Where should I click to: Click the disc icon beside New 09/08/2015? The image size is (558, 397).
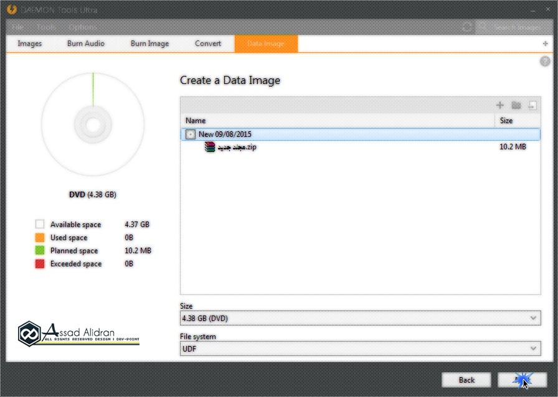(191, 134)
